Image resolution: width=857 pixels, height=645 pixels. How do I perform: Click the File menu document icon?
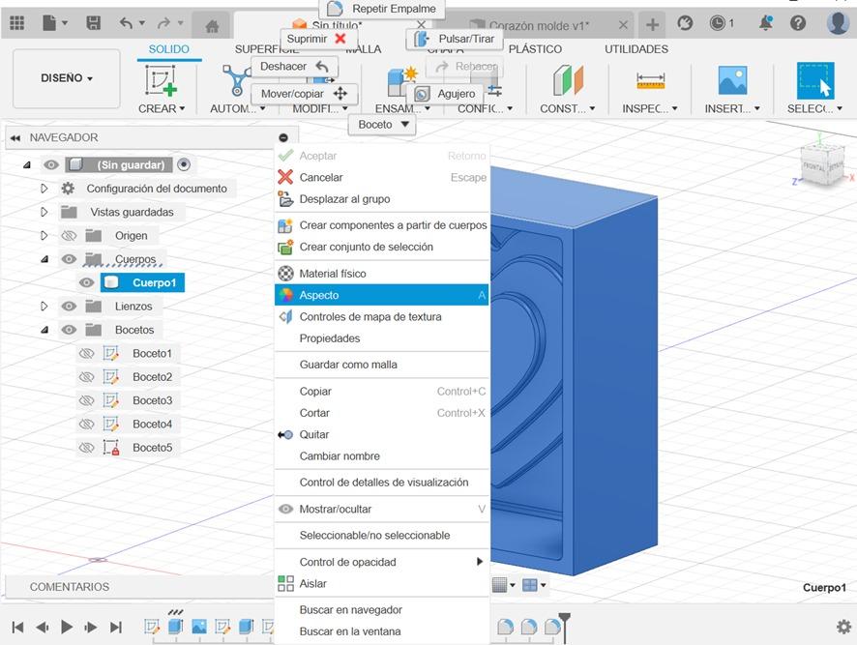pos(49,23)
